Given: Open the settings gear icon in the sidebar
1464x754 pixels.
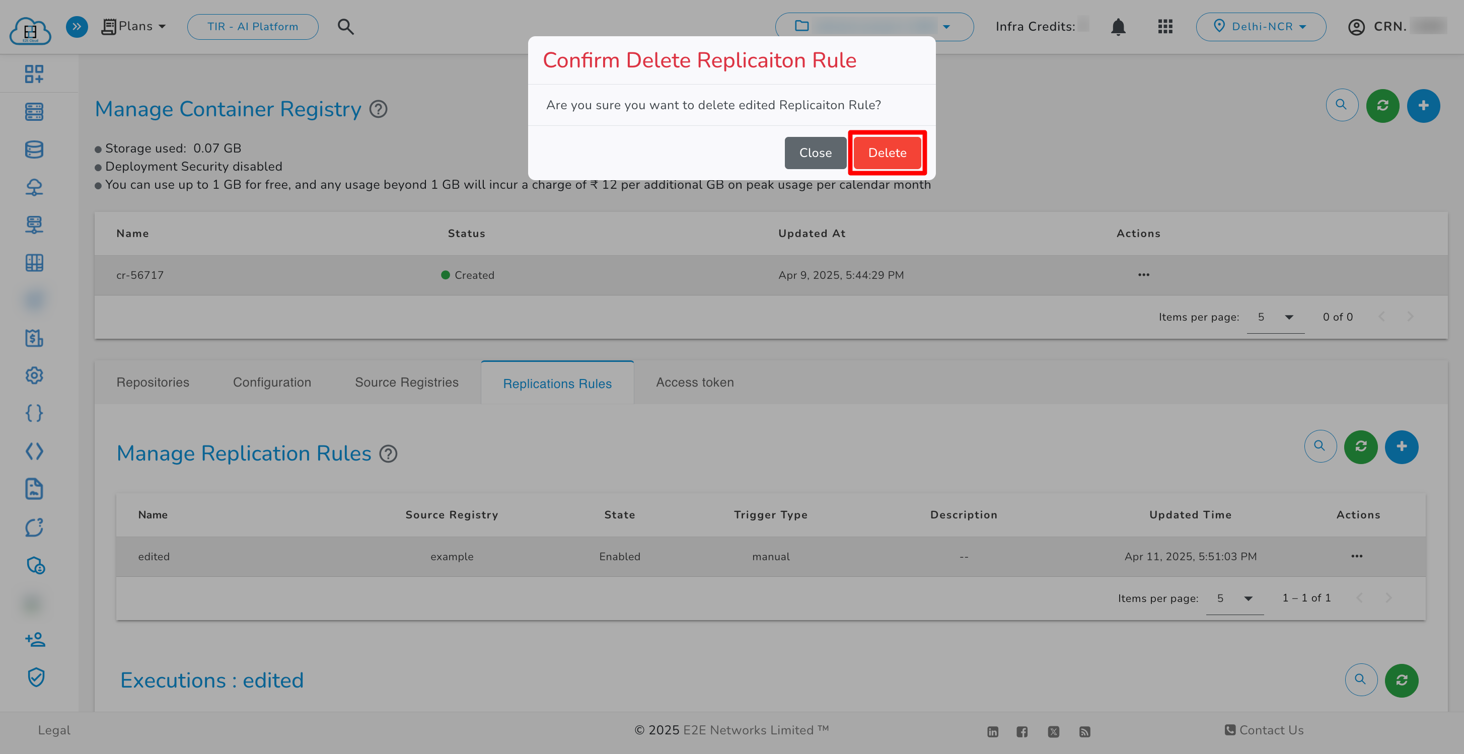Looking at the screenshot, I should (34, 375).
